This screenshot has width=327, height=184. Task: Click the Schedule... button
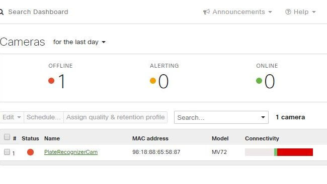pyautogui.click(x=44, y=117)
